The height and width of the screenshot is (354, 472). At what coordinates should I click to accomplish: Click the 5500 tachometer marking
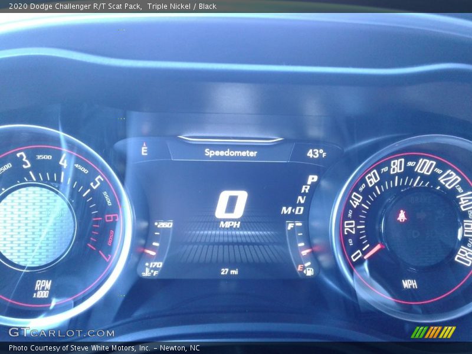point(107,199)
